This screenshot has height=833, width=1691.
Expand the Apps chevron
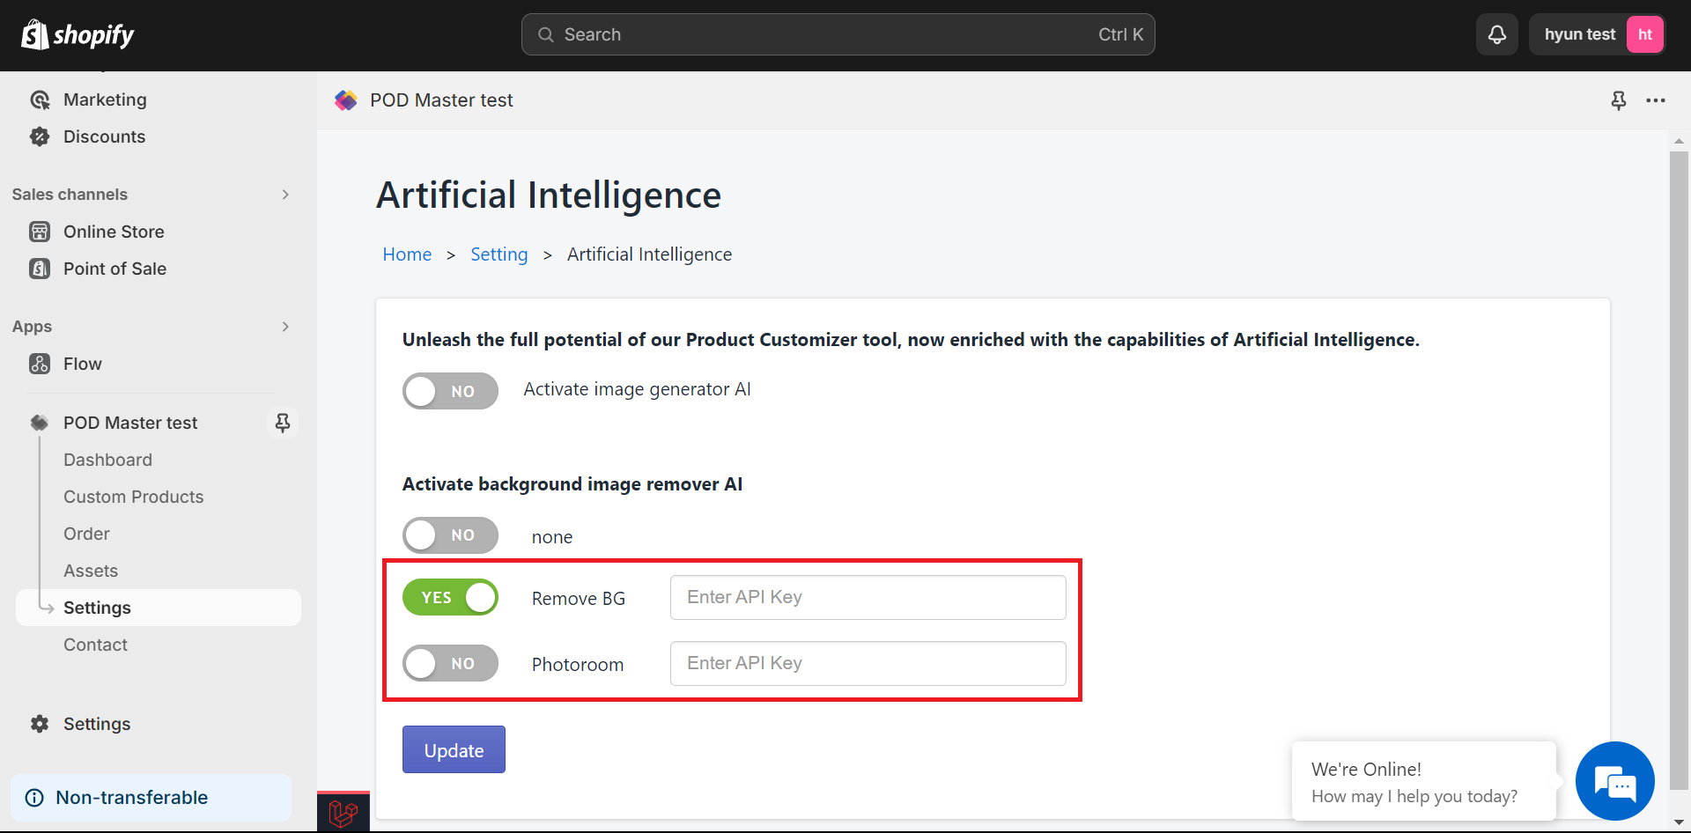285,327
